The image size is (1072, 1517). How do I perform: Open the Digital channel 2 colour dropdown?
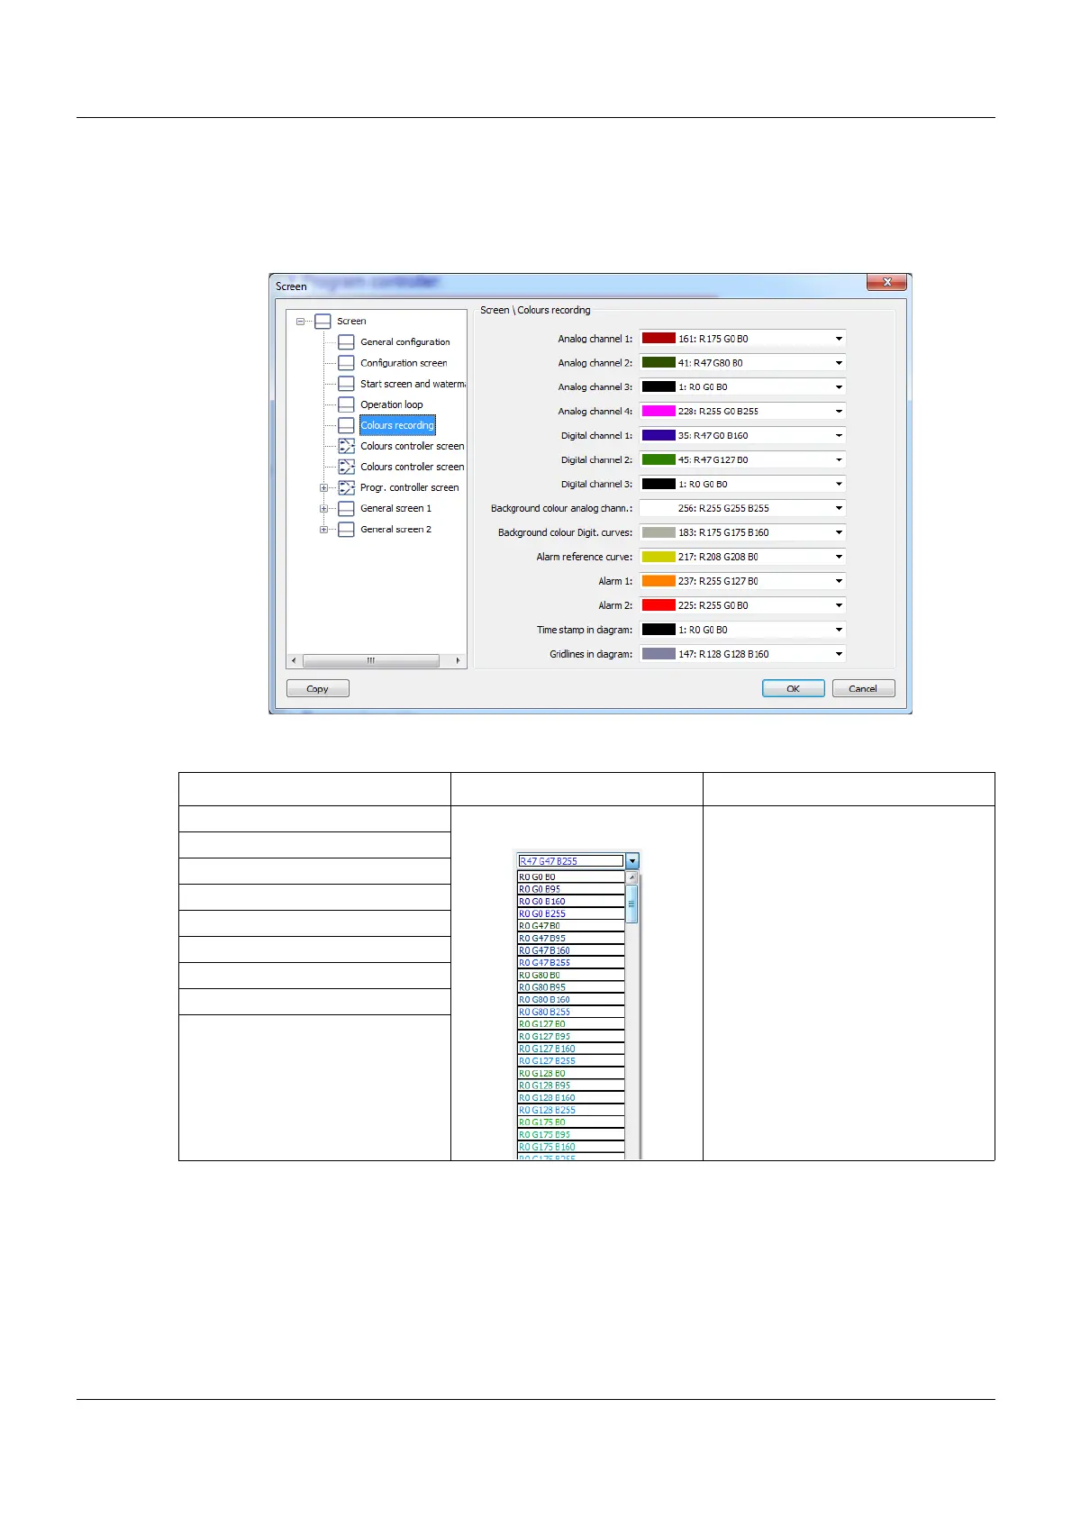(x=839, y=460)
